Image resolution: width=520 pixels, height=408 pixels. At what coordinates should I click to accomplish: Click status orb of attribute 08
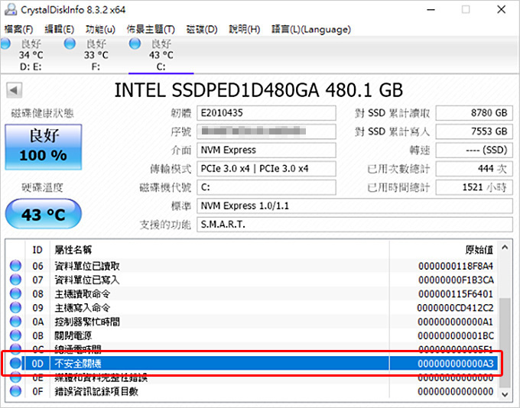tap(15, 293)
